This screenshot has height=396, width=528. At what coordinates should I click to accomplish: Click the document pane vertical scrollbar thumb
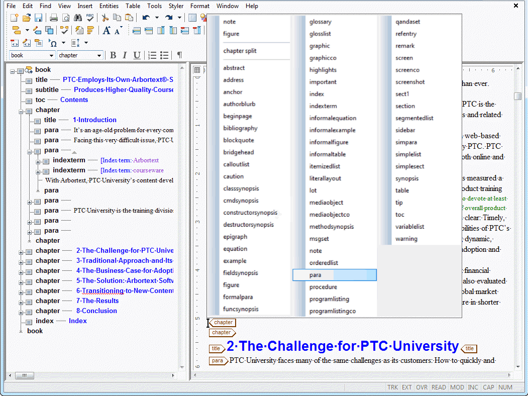click(518, 96)
